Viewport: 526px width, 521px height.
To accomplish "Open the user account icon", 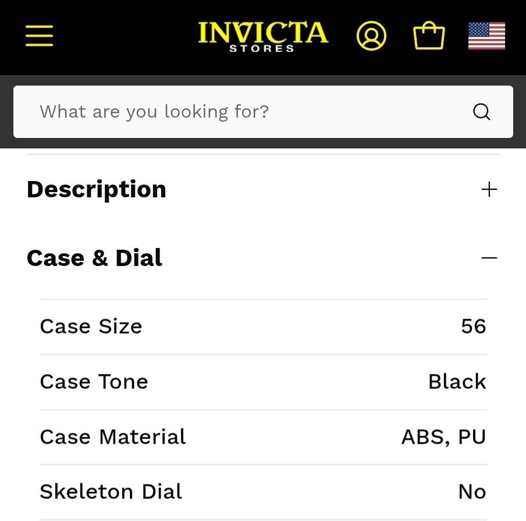I will tap(371, 36).
